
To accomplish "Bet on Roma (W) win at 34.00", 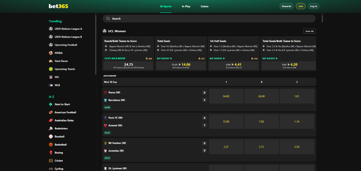I will point(226,96).
